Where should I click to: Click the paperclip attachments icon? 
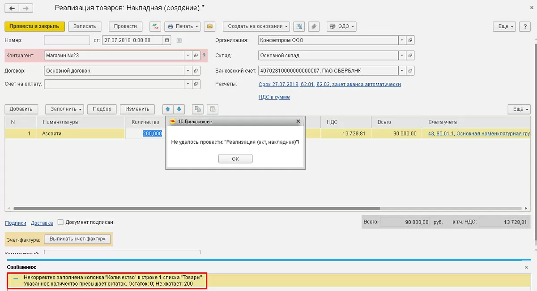[x=315, y=26]
